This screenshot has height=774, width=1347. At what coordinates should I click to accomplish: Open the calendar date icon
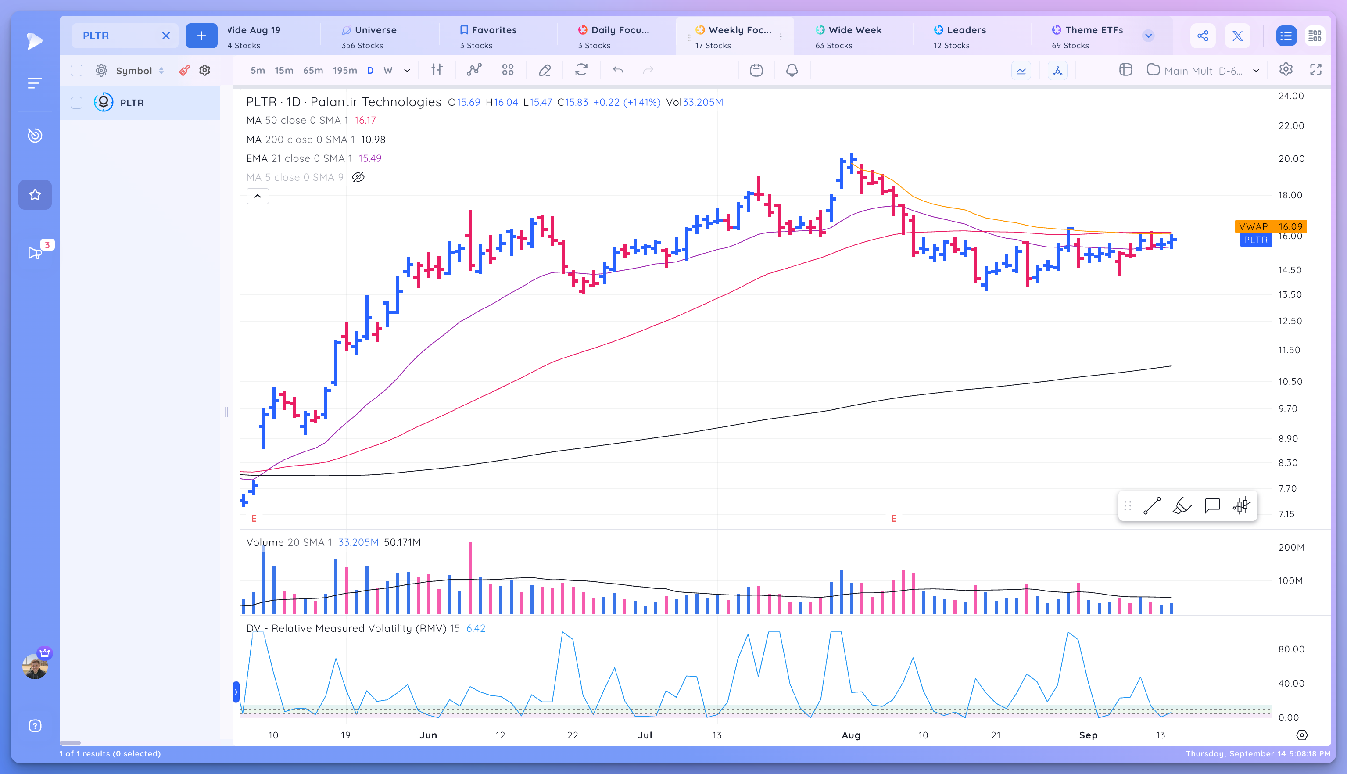click(x=756, y=70)
